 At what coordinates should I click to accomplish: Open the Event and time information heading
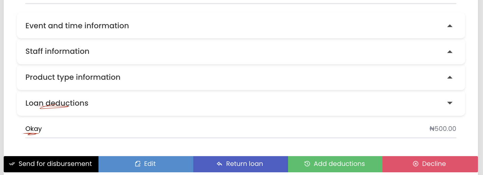pos(77,26)
